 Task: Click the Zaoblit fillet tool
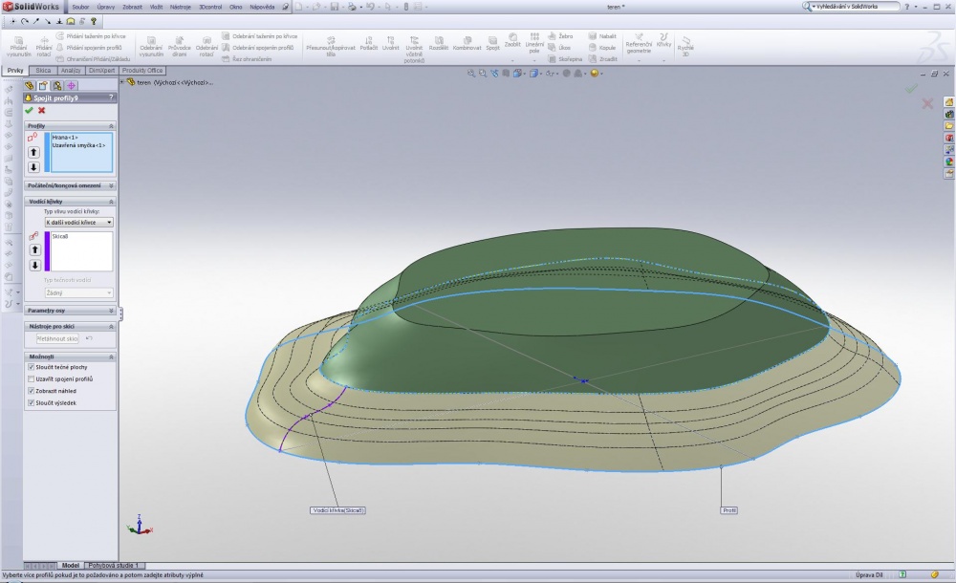[x=512, y=41]
